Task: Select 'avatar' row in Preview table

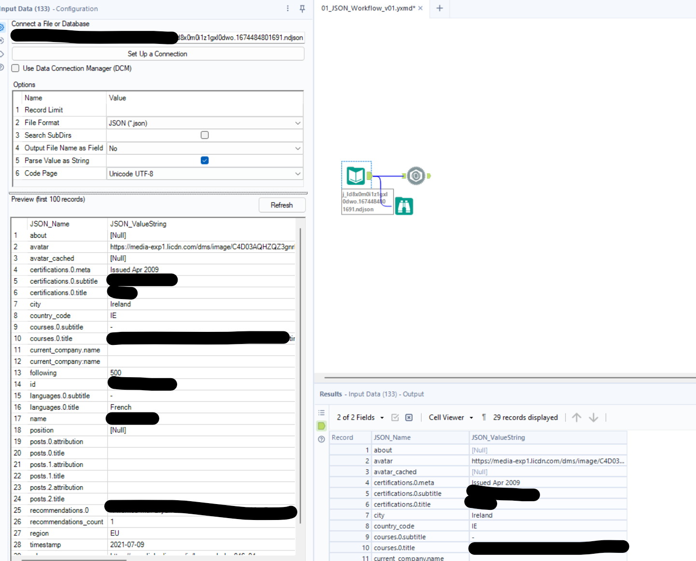Action: point(153,247)
